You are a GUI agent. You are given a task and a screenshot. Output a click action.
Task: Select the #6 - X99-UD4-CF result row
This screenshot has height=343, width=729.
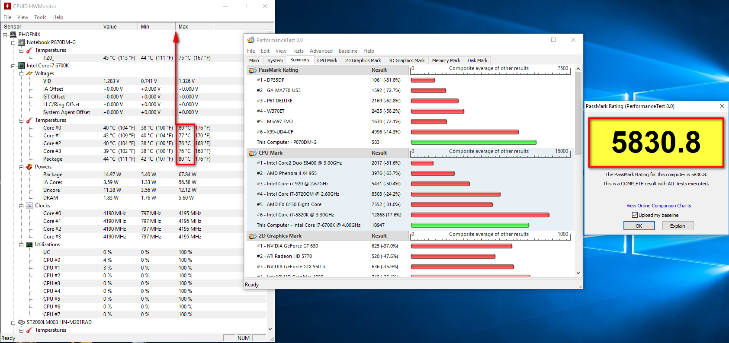coord(410,132)
